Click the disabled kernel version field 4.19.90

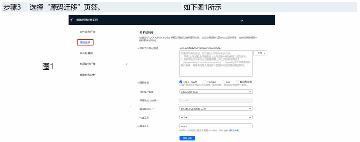[x=216, y=100]
